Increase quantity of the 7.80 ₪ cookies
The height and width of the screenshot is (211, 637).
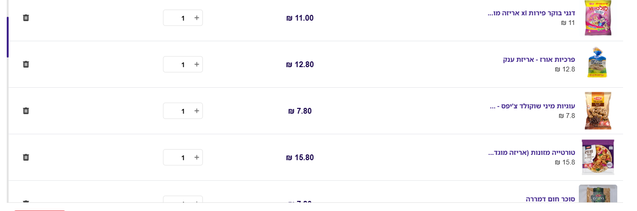pyautogui.click(x=196, y=111)
